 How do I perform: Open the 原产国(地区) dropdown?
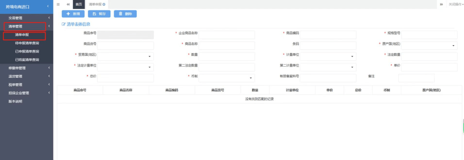(x=429, y=46)
